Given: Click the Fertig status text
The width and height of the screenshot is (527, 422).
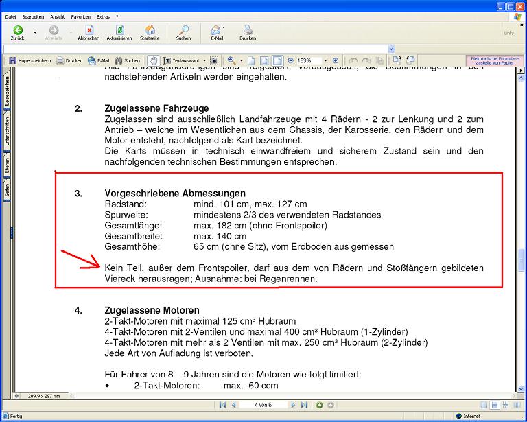Looking at the screenshot, I should [x=16, y=416].
